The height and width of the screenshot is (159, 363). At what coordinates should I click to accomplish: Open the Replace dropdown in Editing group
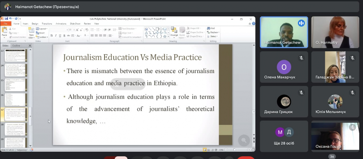(214, 32)
